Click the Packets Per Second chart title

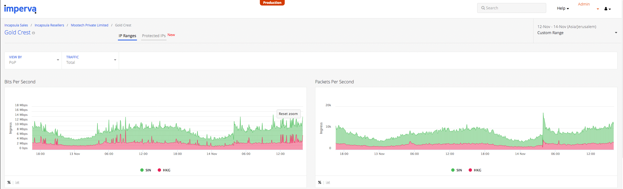coord(334,82)
